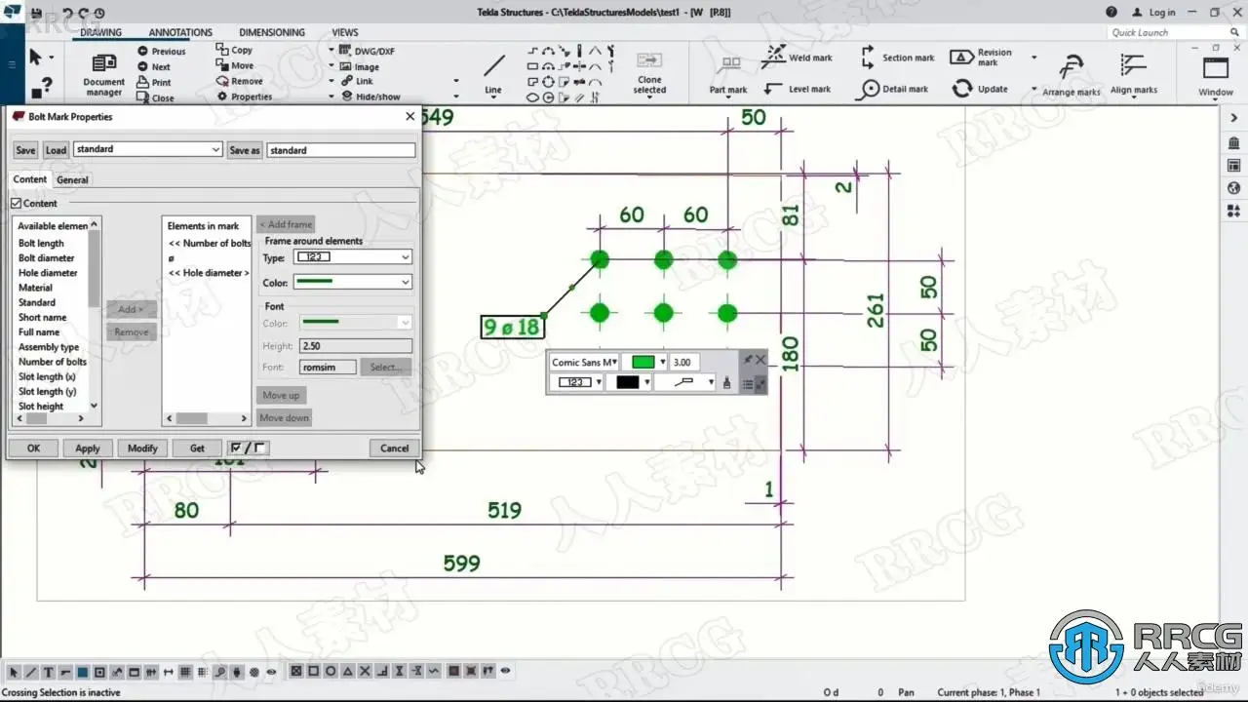Create a Detail mark
The image size is (1248, 702).
[x=892, y=89]
